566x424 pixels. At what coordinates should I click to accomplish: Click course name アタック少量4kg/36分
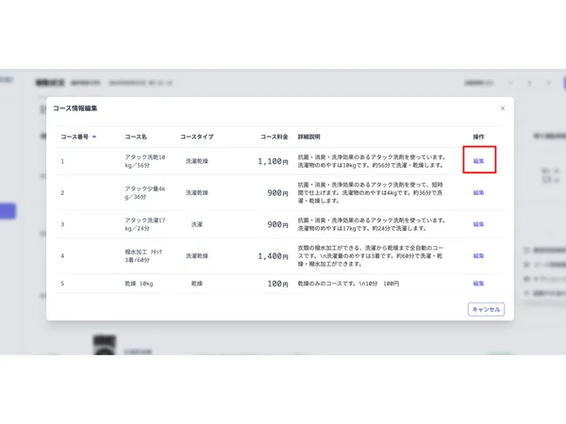pos(145,192)
